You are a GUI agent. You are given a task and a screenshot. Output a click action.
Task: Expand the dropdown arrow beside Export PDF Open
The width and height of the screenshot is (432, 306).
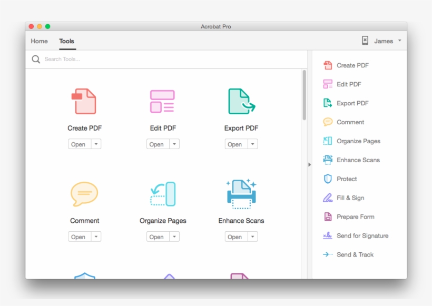point(253,144)
